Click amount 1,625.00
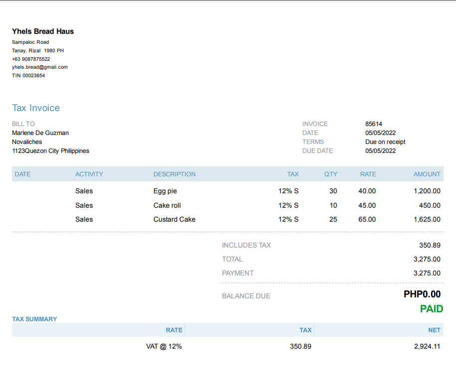 [x=427, y=220]
